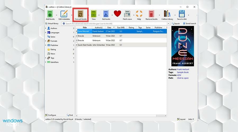
Task: Open the Calibre Library icon
Action: tap(167, 14)
